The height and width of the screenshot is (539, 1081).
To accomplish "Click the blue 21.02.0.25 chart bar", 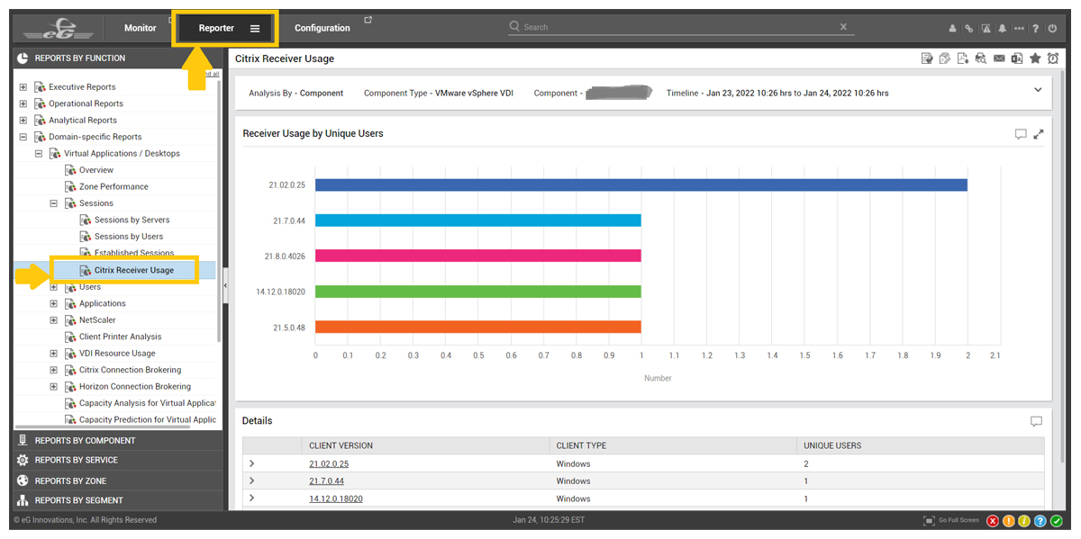I will click(641, 184).
